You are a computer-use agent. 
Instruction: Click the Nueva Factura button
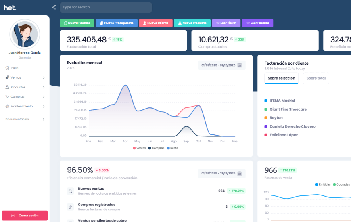coord(77,23)
